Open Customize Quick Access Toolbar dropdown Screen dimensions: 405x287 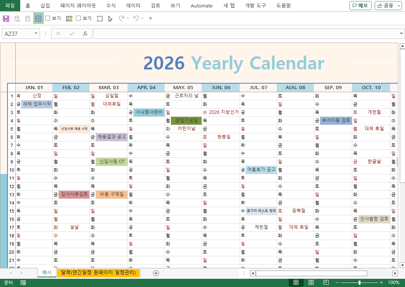click(150, 18)
